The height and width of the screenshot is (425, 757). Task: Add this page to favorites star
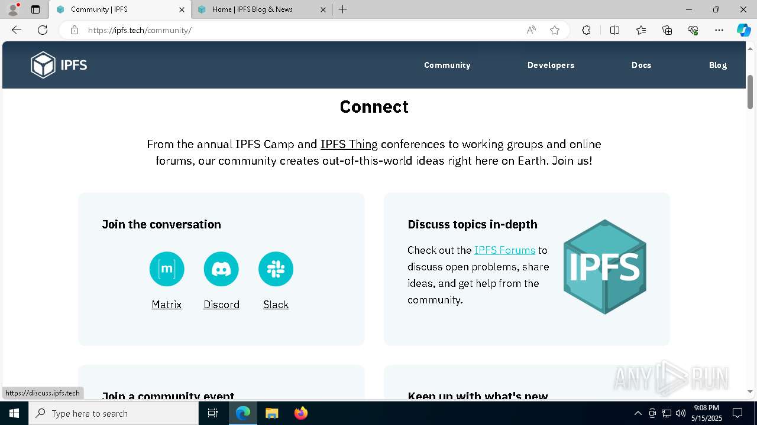coord(555,30)
